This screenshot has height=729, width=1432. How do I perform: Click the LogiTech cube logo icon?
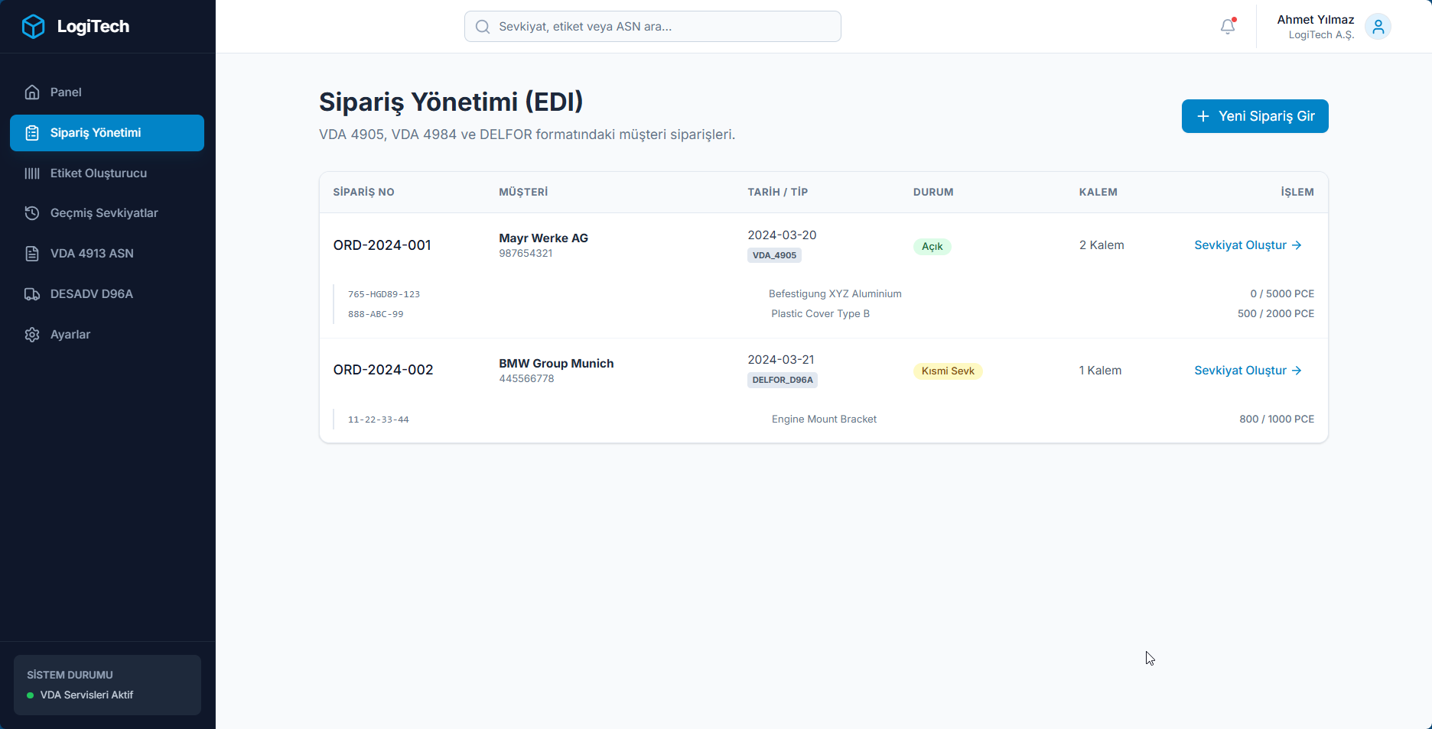coord(33,27)
